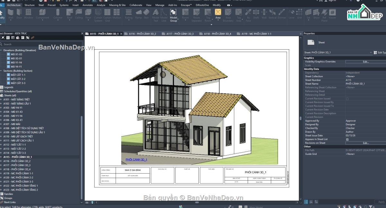Select the MẶT CẮT 2-2 section view
Viewport: 386px width, 208px height.
point(18,79)
